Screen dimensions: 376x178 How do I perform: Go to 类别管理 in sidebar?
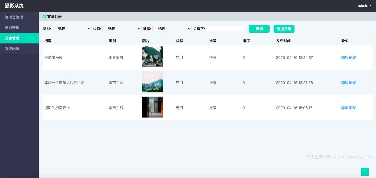click(x=12, y=28)
